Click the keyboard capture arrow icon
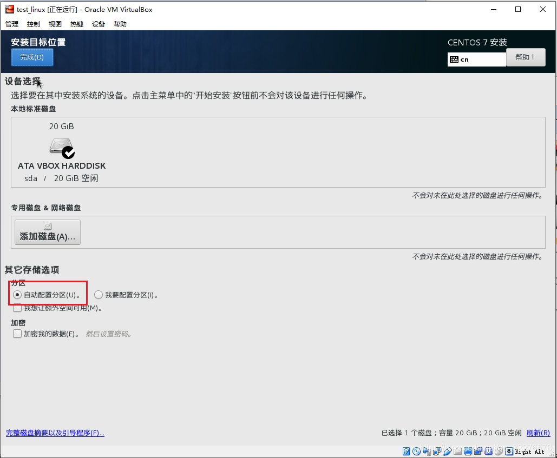557x458 pixels. tap(509, 451)
